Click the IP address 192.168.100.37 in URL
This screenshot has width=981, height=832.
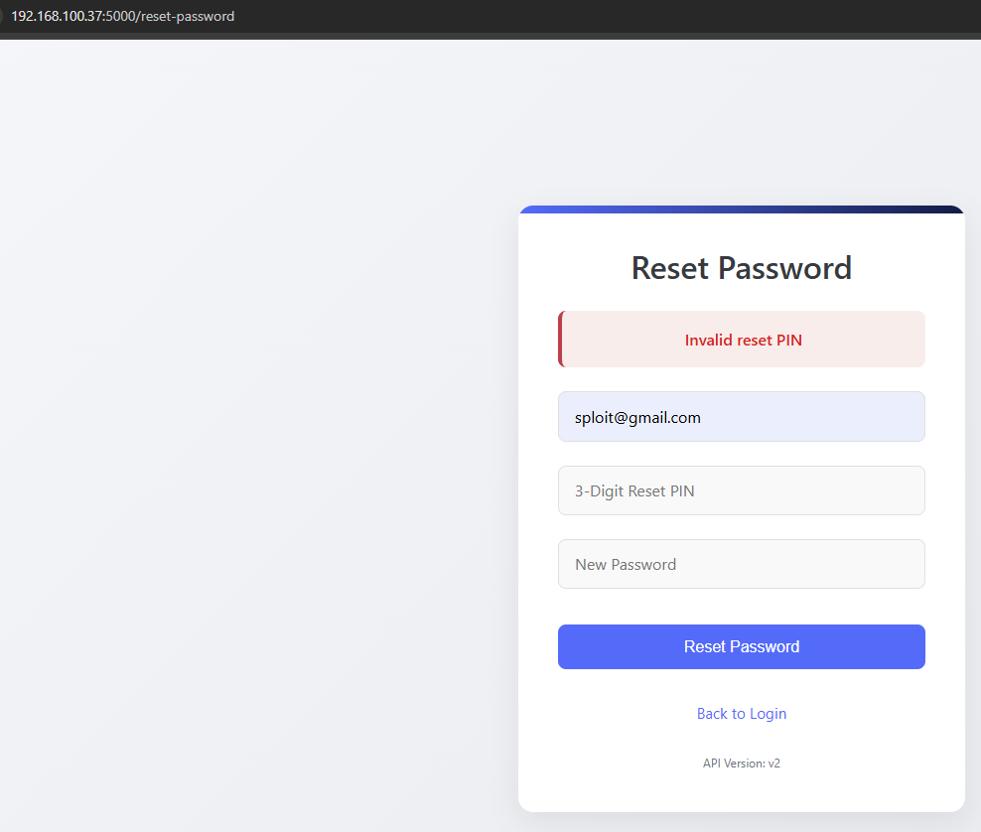click(57, 16)
